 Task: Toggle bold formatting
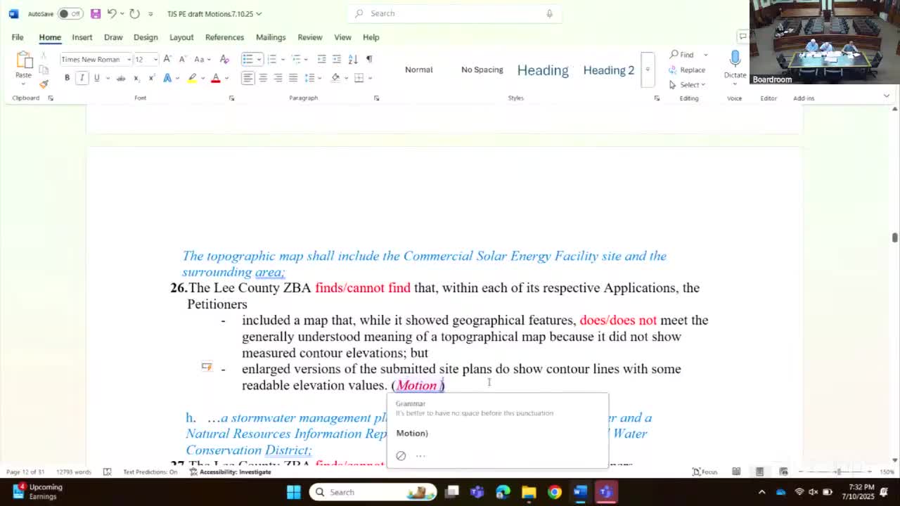pos(67,78)
